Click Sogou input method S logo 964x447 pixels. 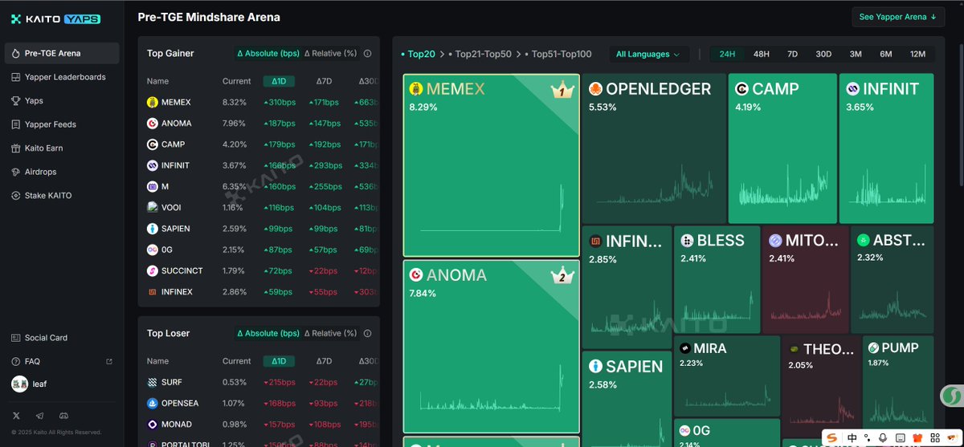[x=832, y=438]
